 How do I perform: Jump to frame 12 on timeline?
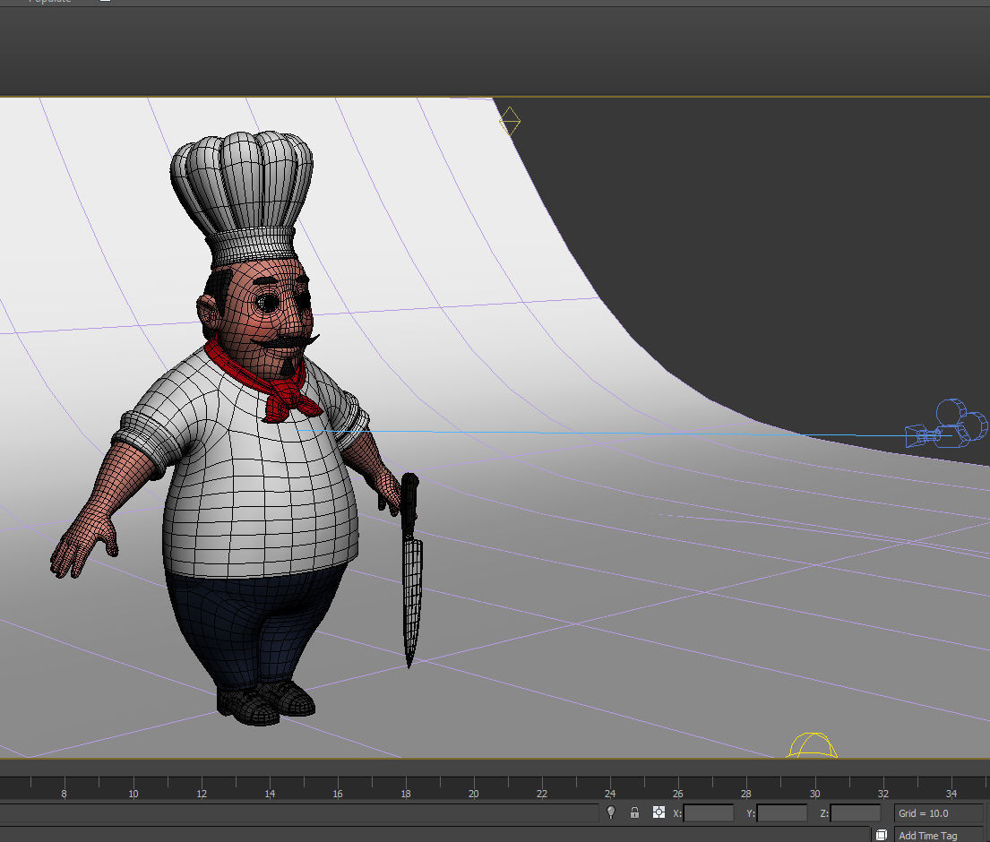[x=202, y=794]
